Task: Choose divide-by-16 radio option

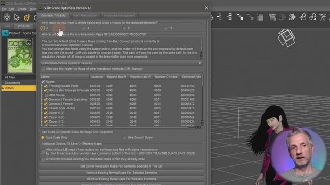Action: (166, 28)
